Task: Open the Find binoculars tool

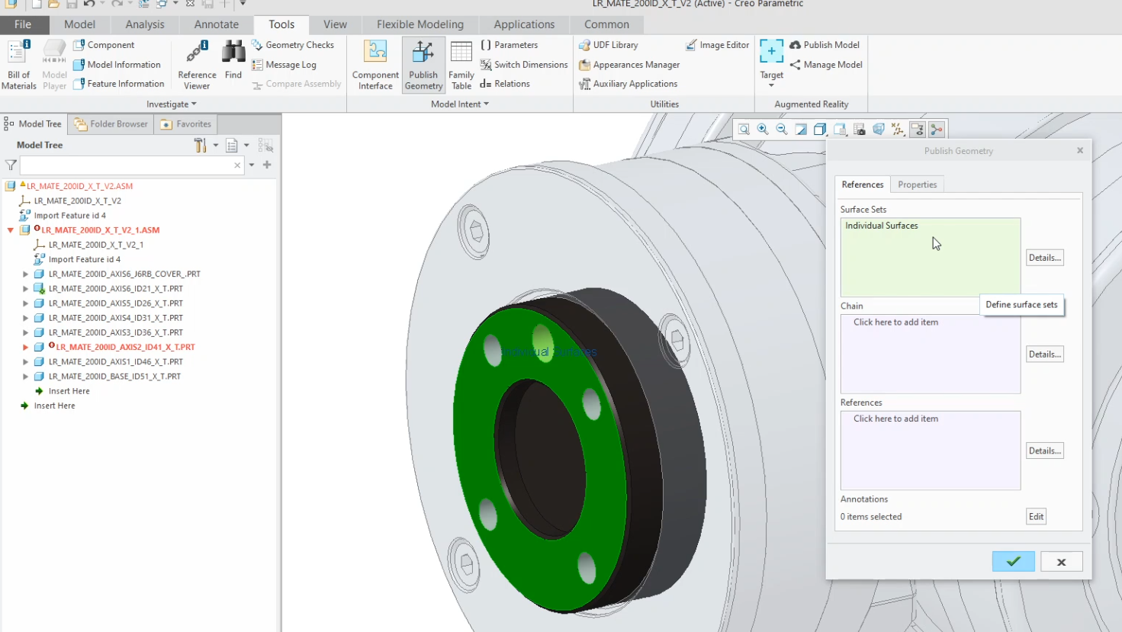Action: pyautogui.click(x=233, y=61)
